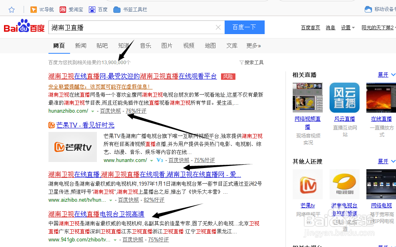Open the 芒果tv orange logo under 其他人还搜
This screenshot has width=396, height=247.
[308, 184]
